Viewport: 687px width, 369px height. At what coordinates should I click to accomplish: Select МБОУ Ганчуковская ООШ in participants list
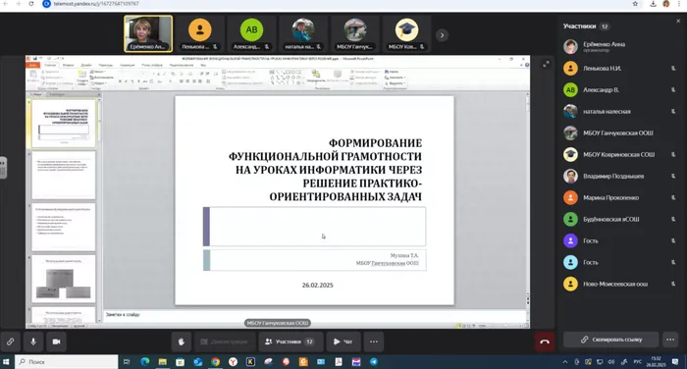click(x=620, y=132)
